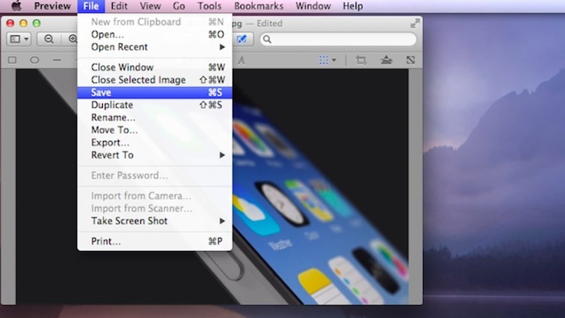Click the green zoom window button

coord(37,23)
